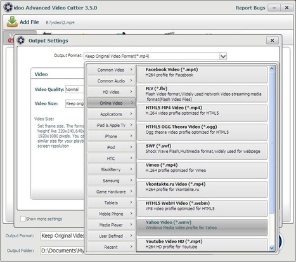Screen dimensions: 296x262
Task: Choose Yahoo Video (*.wmv) format
Action: pos(202,227)
